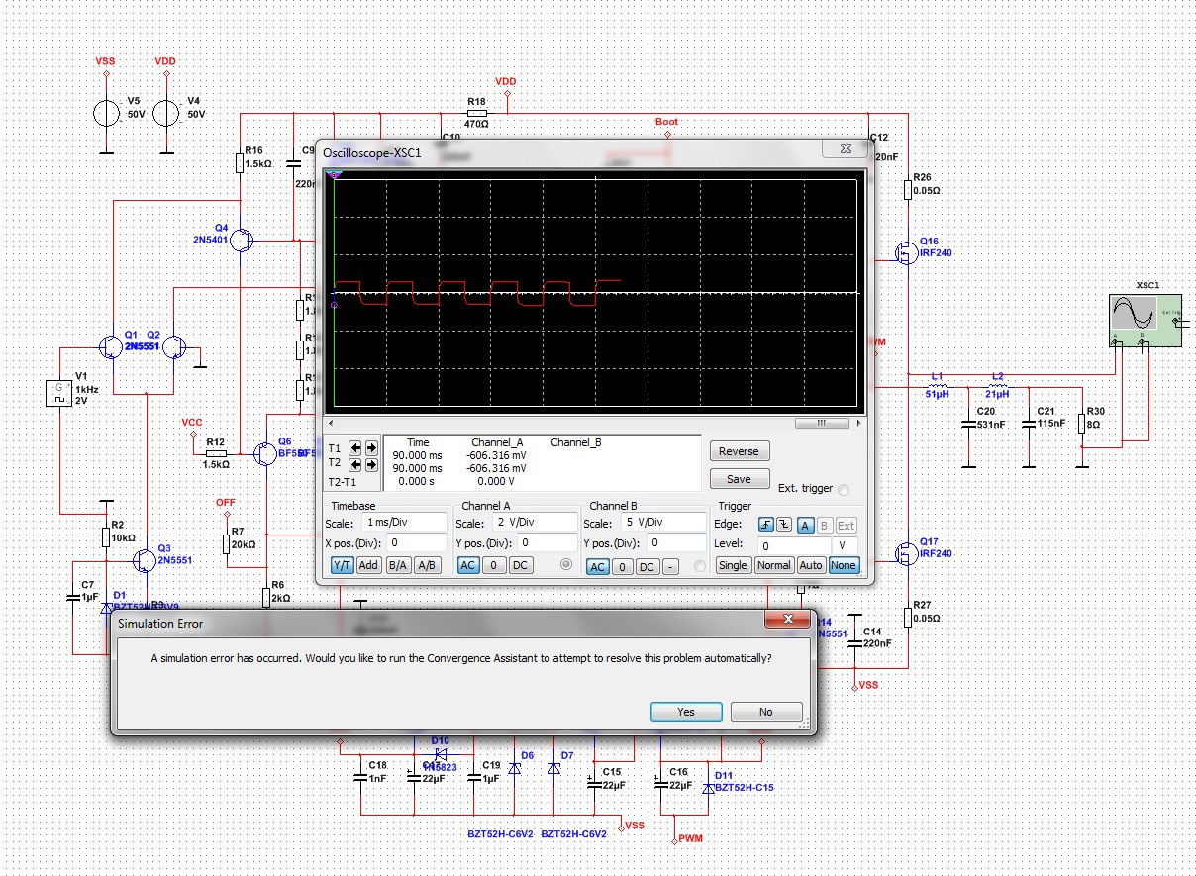The width and height of the screenshot is (1196, 876).
Task: Set Channel A coupling to 0
Action: (x=492, y=565)
